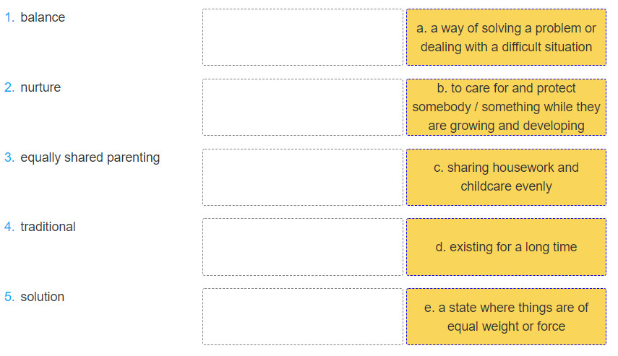Viewport: 618px width, 356px height.
Task: Click the word 'balance' in item 1
Action: 43,17
